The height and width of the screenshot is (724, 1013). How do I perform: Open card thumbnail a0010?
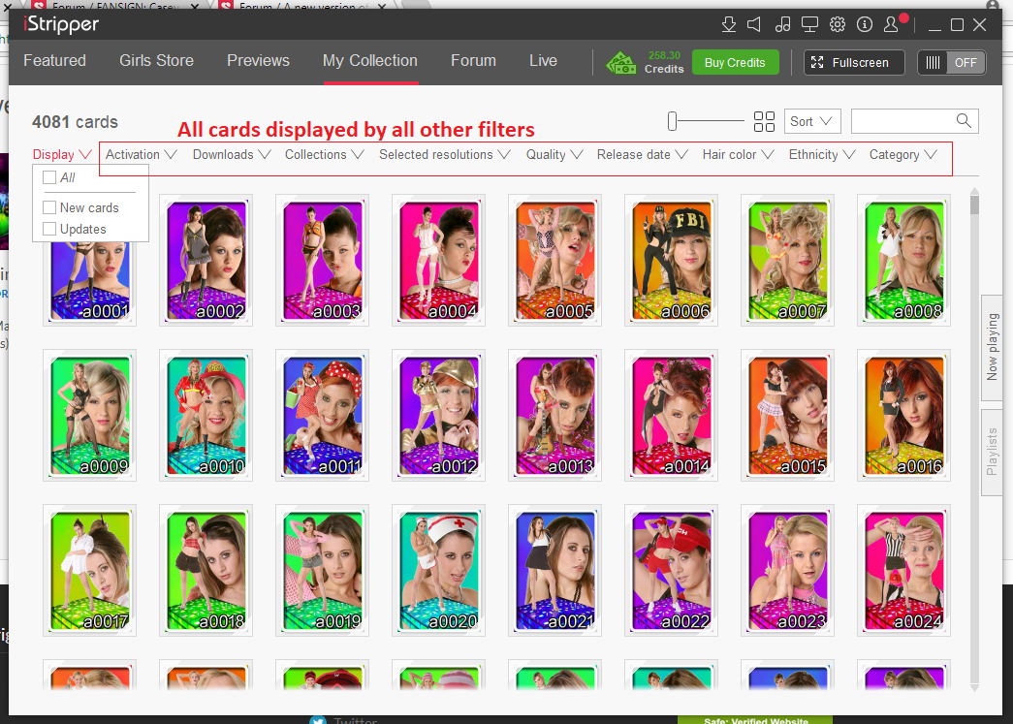point(206,415)
